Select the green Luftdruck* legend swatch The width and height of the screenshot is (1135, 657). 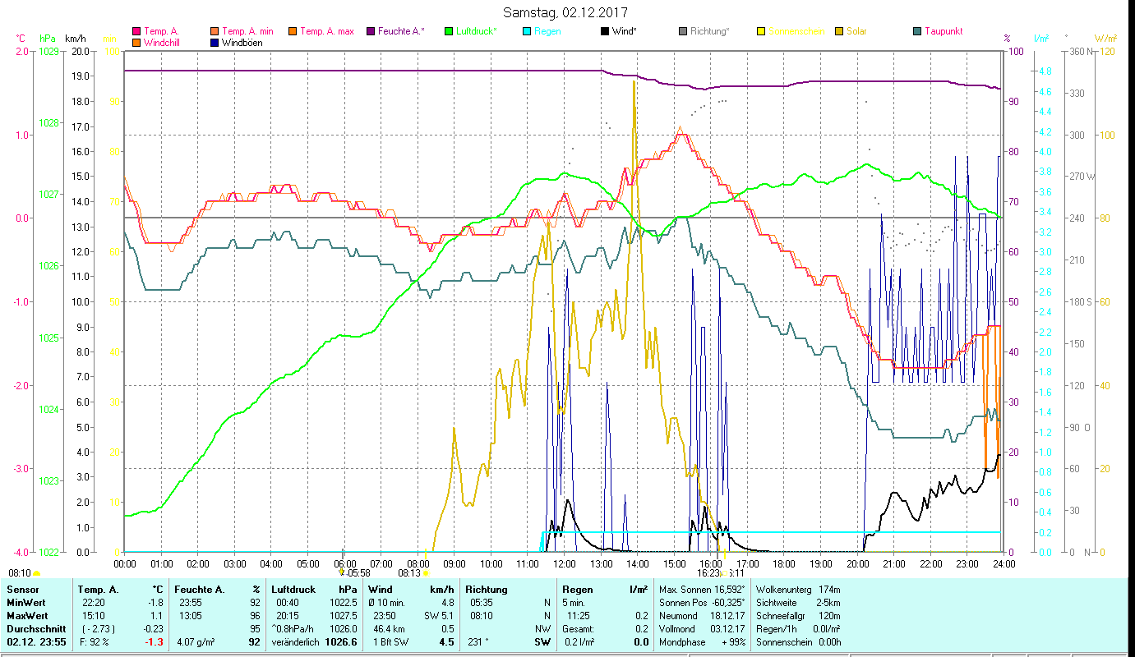tap(449, 32)
